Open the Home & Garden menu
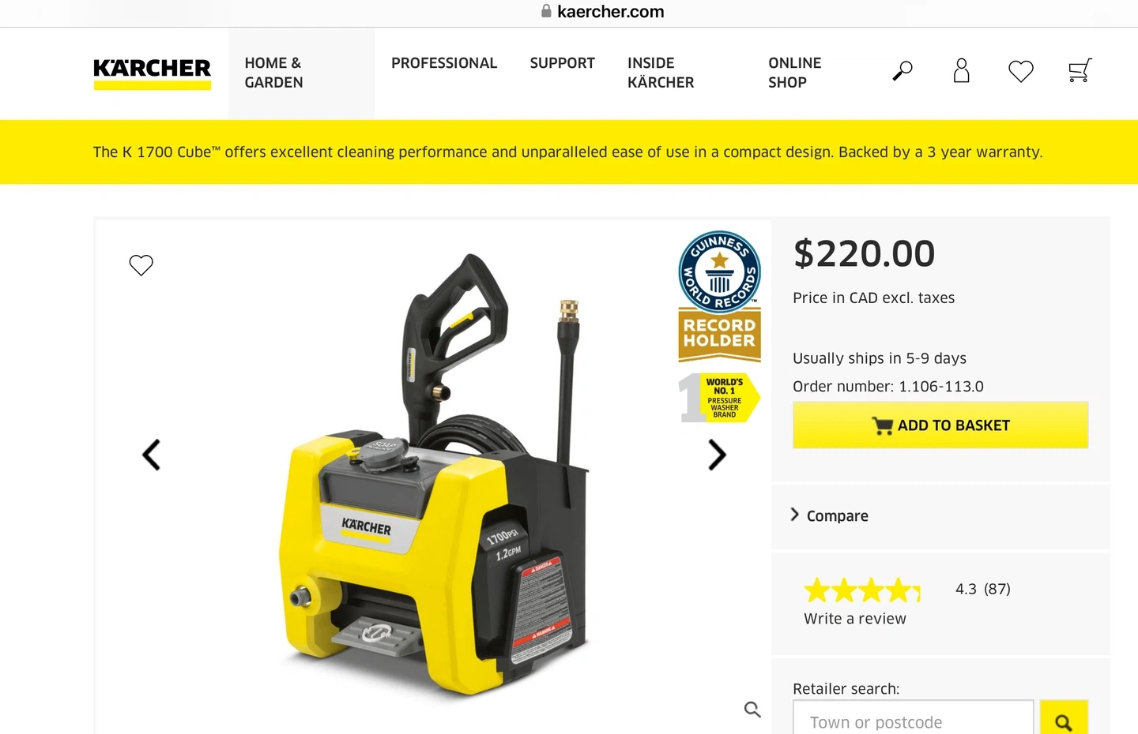 pyautogui.click(x=273, y=73)
